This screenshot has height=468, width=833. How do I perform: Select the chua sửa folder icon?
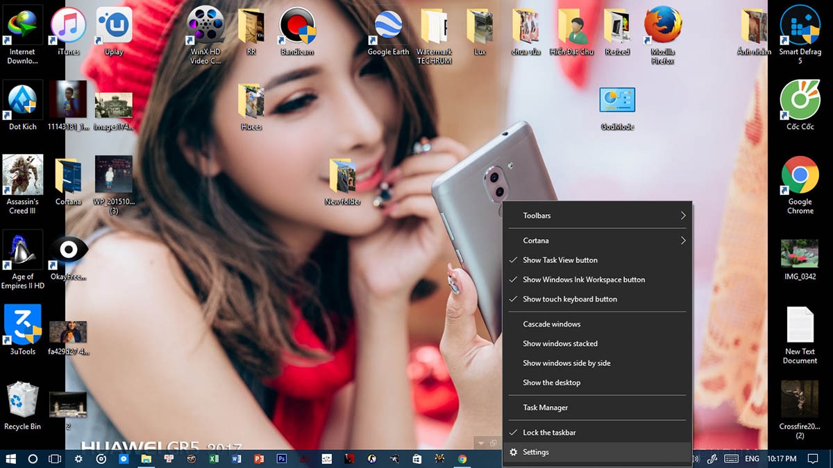pyautogui.click(x=525, y=31)
